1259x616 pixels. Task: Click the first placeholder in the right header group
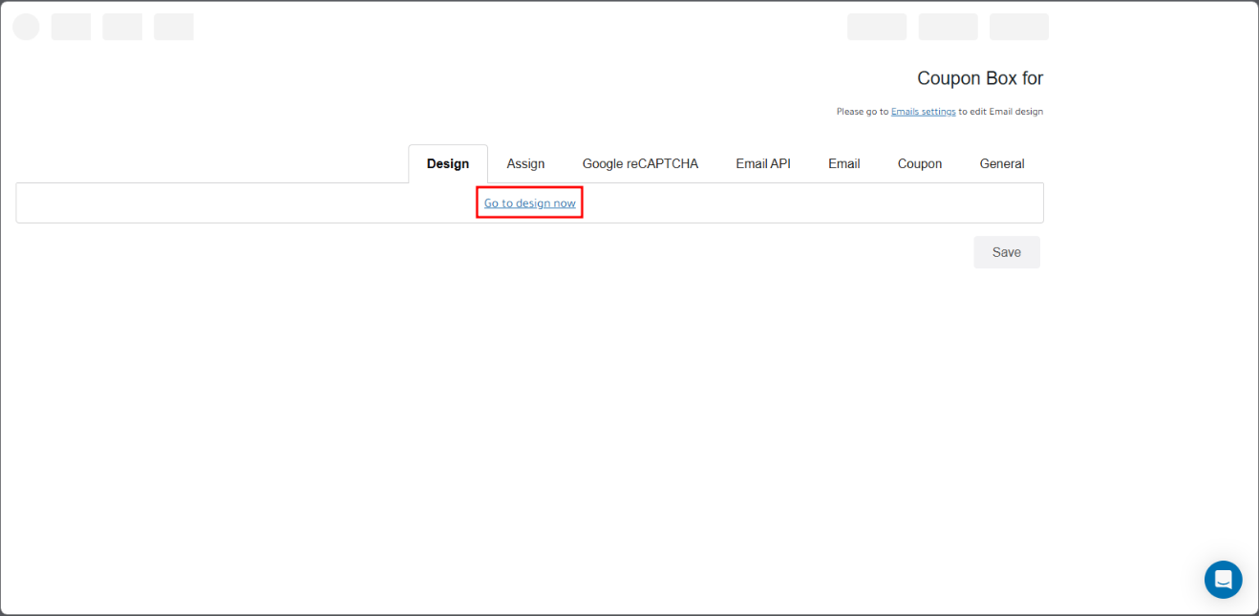pos(876,27)
